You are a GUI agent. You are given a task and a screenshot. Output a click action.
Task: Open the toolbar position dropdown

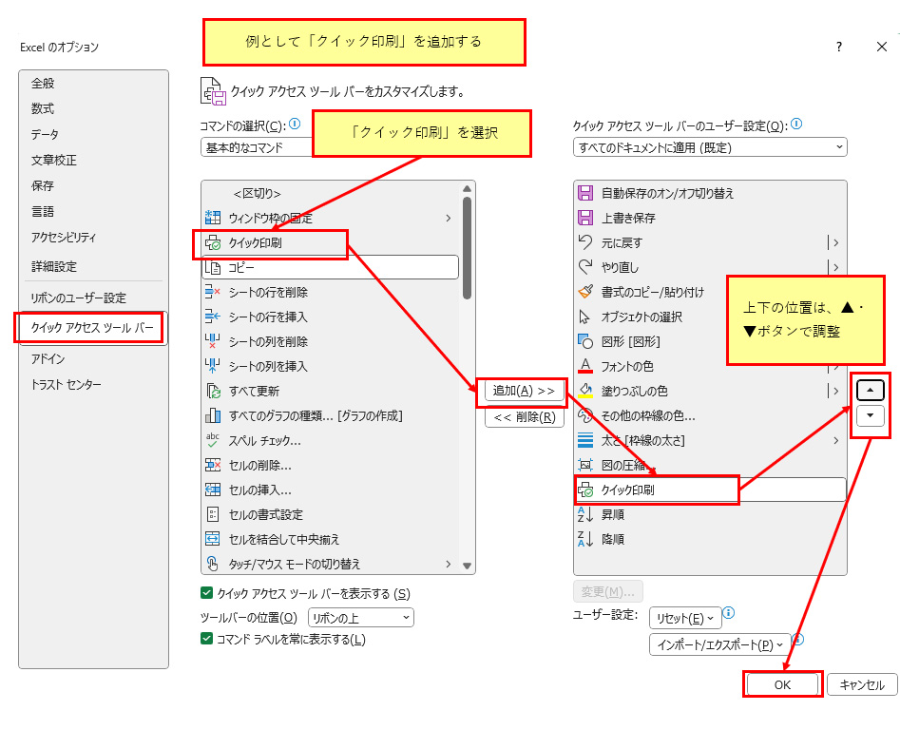click(x=360, y=618)
